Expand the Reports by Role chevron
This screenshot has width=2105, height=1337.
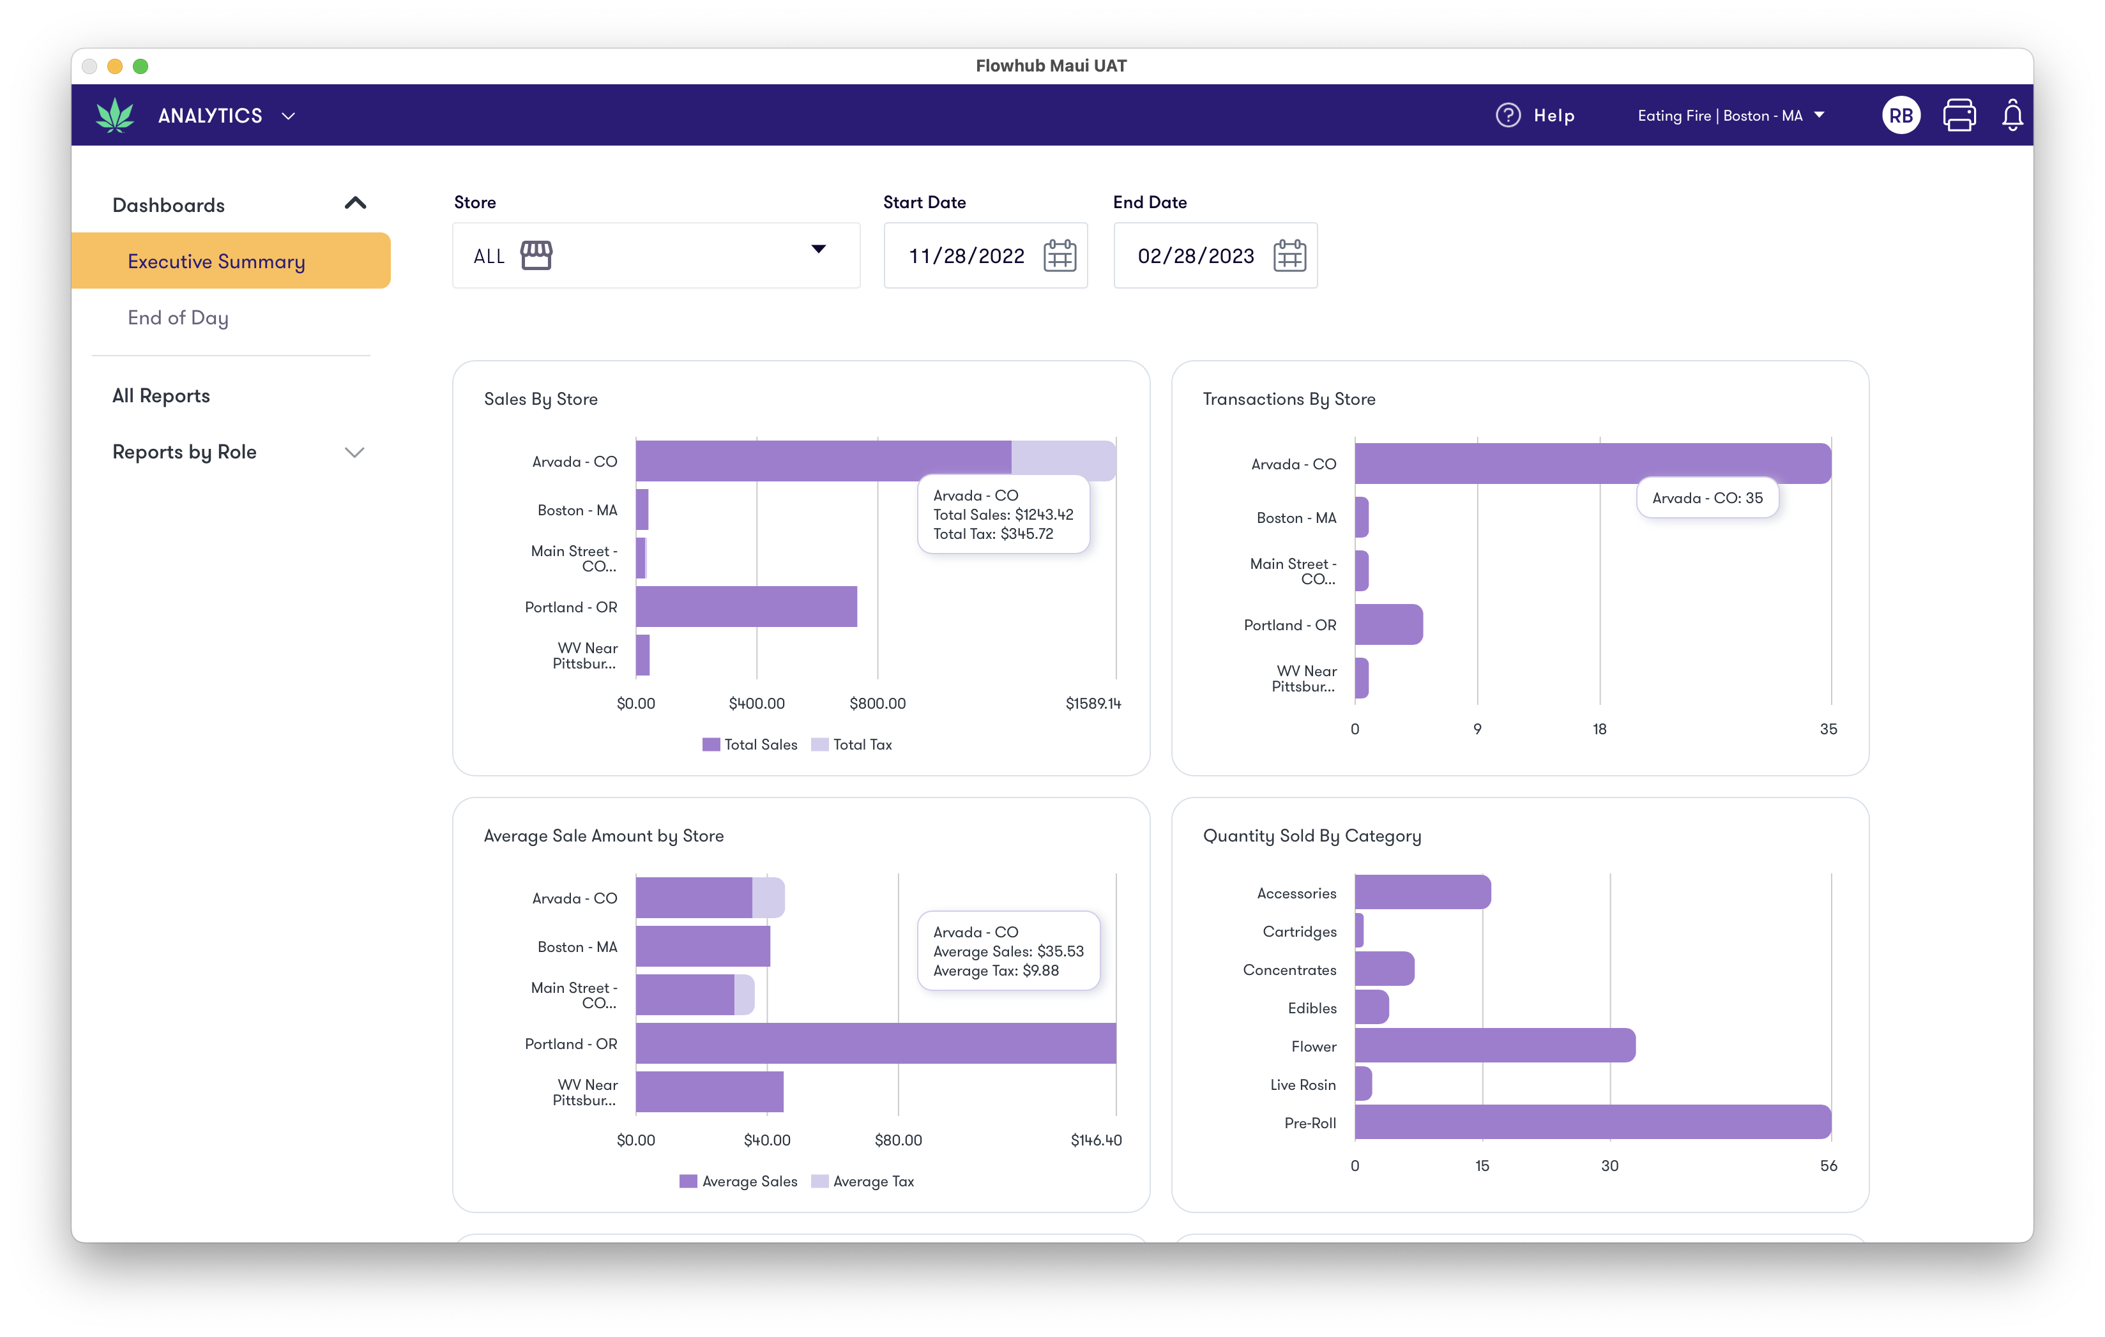click(354, 452)
